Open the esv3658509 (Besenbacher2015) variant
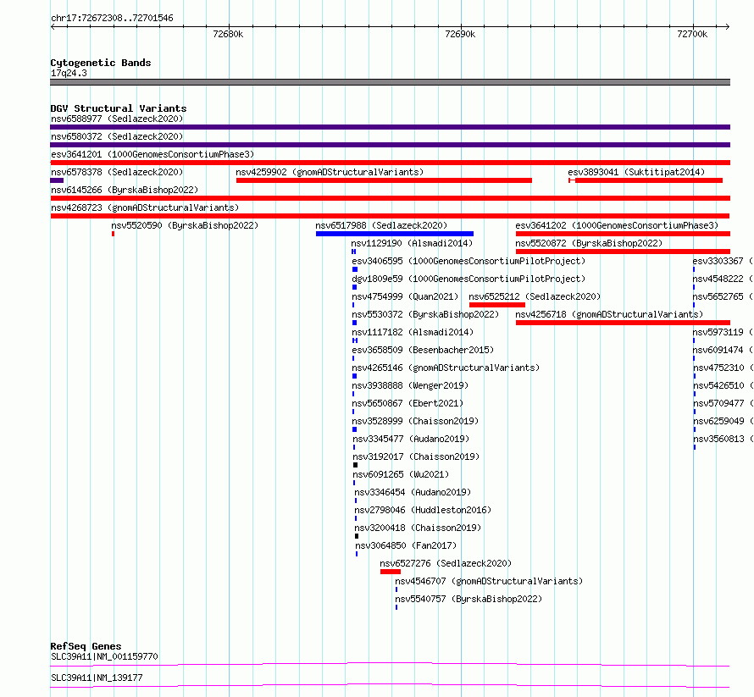Screen dimensions: 754x697 tap(423, 350)
